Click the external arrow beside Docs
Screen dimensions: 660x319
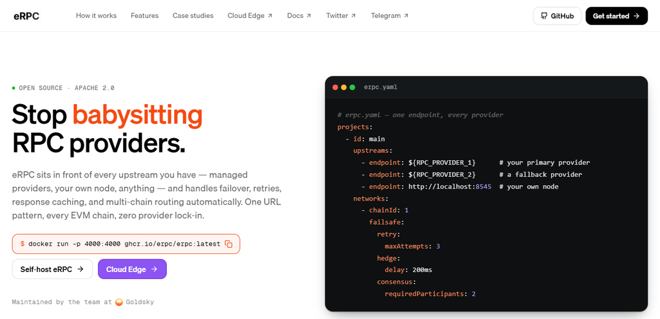tap(309, 16)
